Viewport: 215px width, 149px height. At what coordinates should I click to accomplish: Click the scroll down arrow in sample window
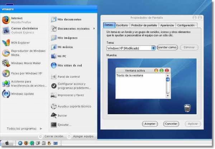click(x=168, y=96)
